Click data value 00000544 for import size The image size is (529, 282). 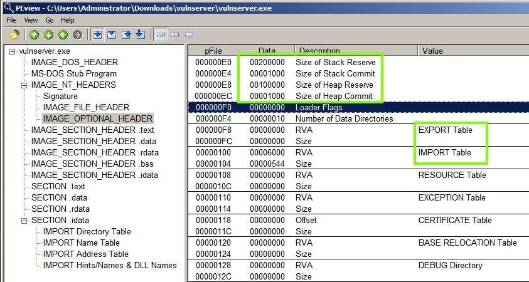pos(267,164)
